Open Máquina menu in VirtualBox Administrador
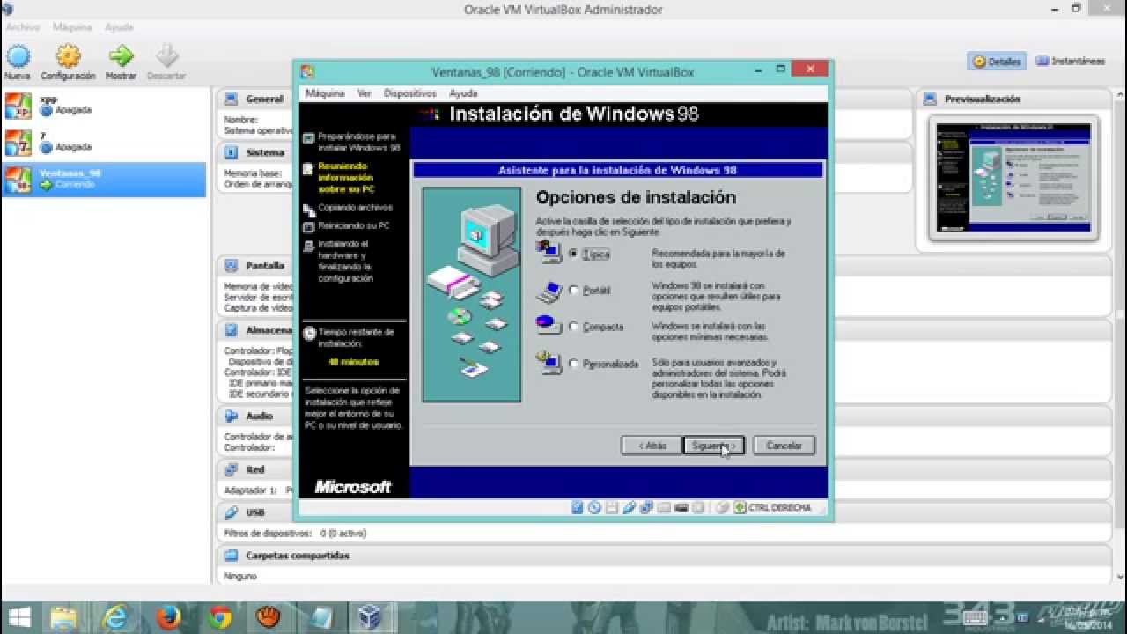 coord(72,27)
